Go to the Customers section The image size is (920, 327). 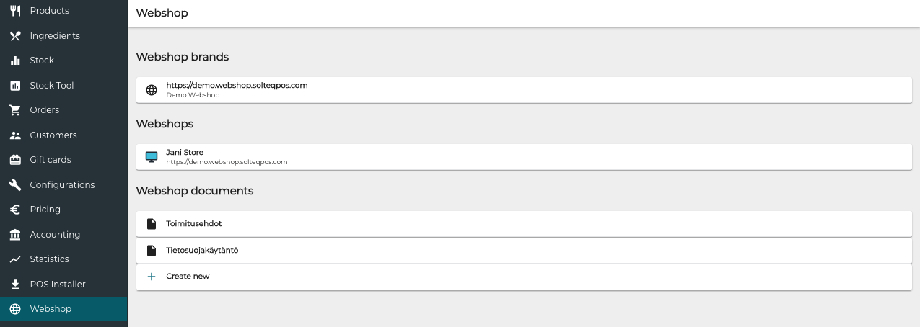[53, 135]
